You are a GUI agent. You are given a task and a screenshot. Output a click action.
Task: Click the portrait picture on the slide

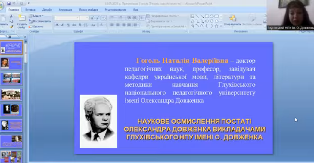coord(98,121)
